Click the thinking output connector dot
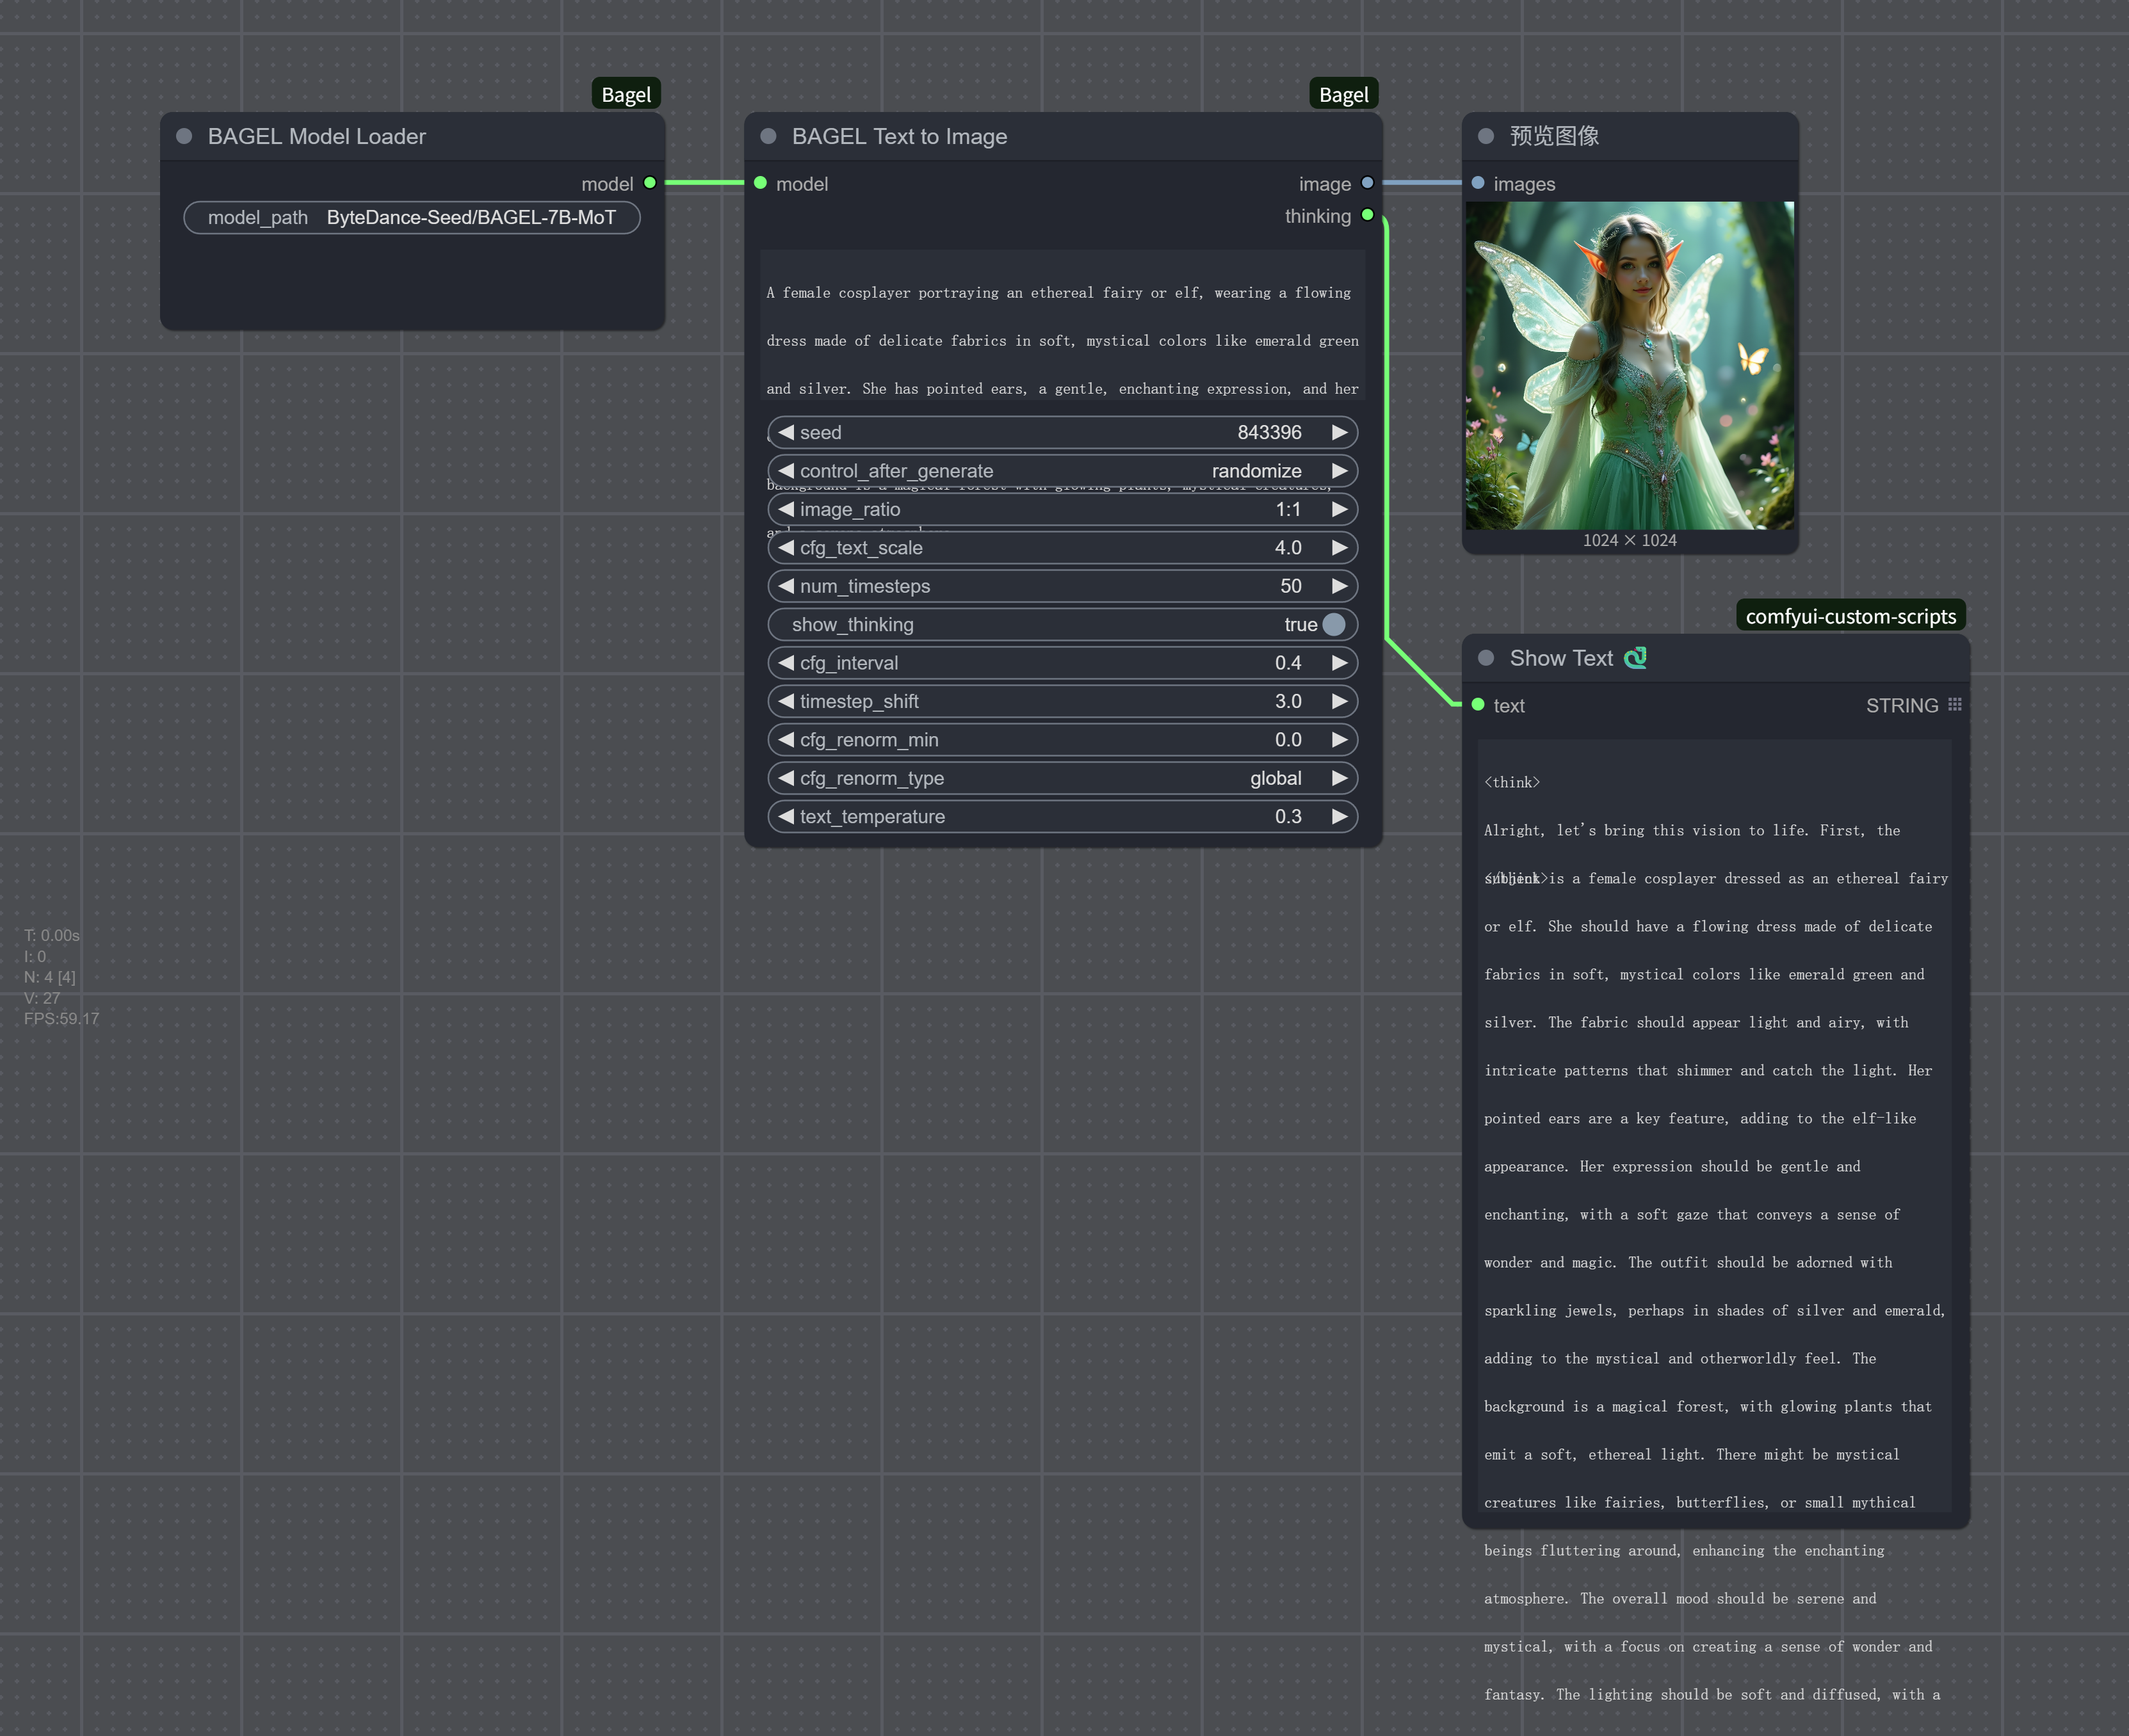 tap(1367, 215)
